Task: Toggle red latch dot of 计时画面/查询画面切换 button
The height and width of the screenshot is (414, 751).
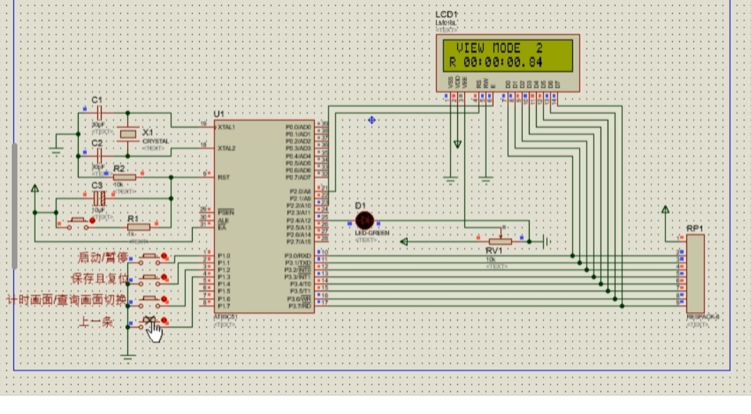Action: click(165, 299)
